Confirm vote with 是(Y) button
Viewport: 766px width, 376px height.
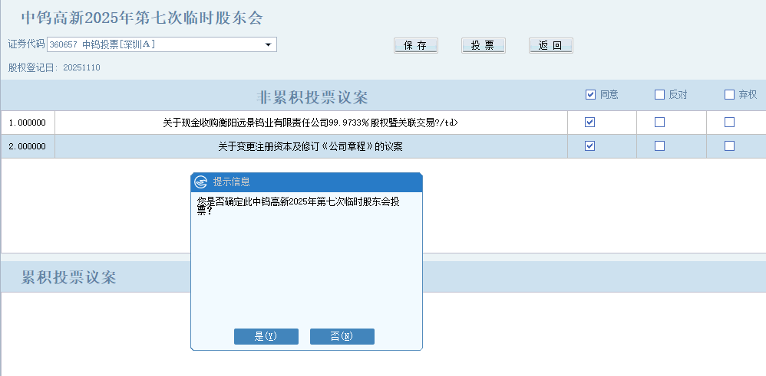[266, 336]
